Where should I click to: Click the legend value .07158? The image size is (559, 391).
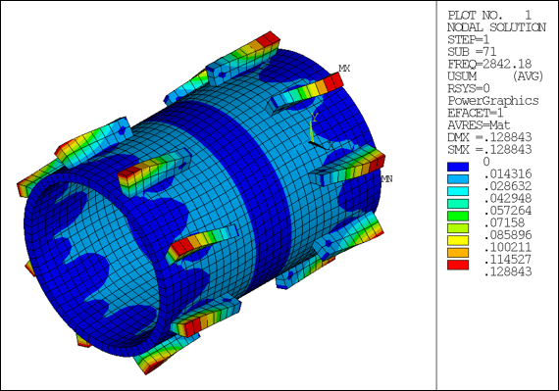tap(504, 222)
